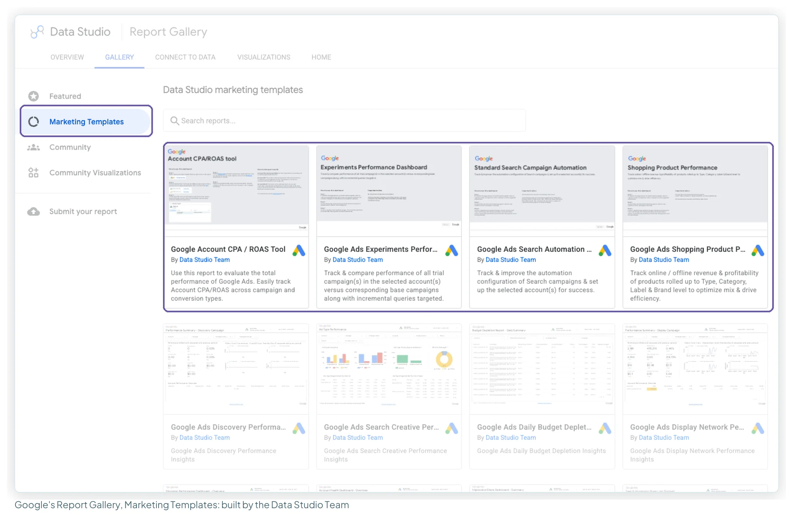Open Data Studio Team link under Discovery Performance card
793x519 pixels.
click(204, 437)
